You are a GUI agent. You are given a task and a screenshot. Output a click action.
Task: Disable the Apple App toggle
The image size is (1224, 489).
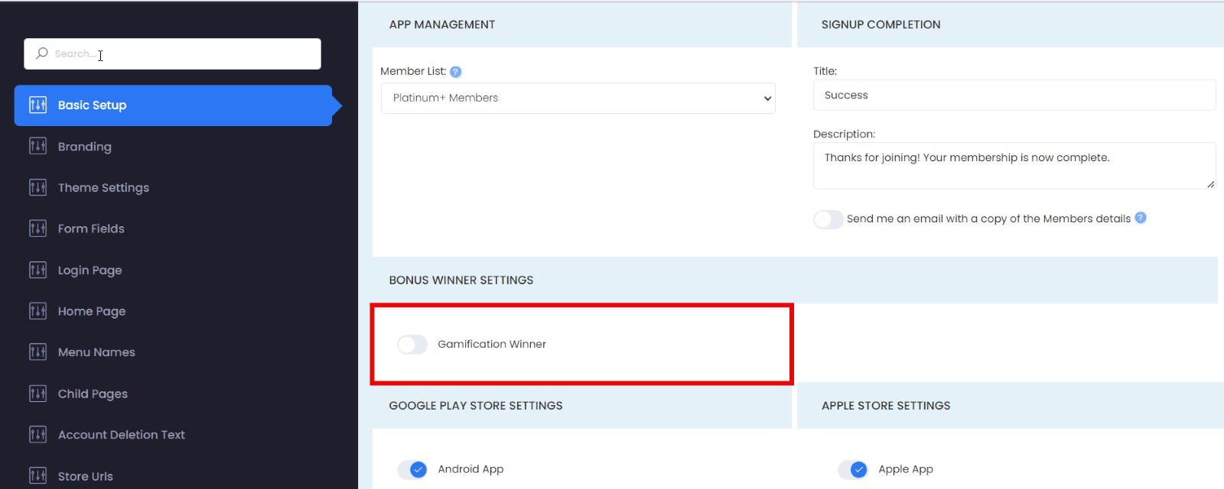click(853, 470)
